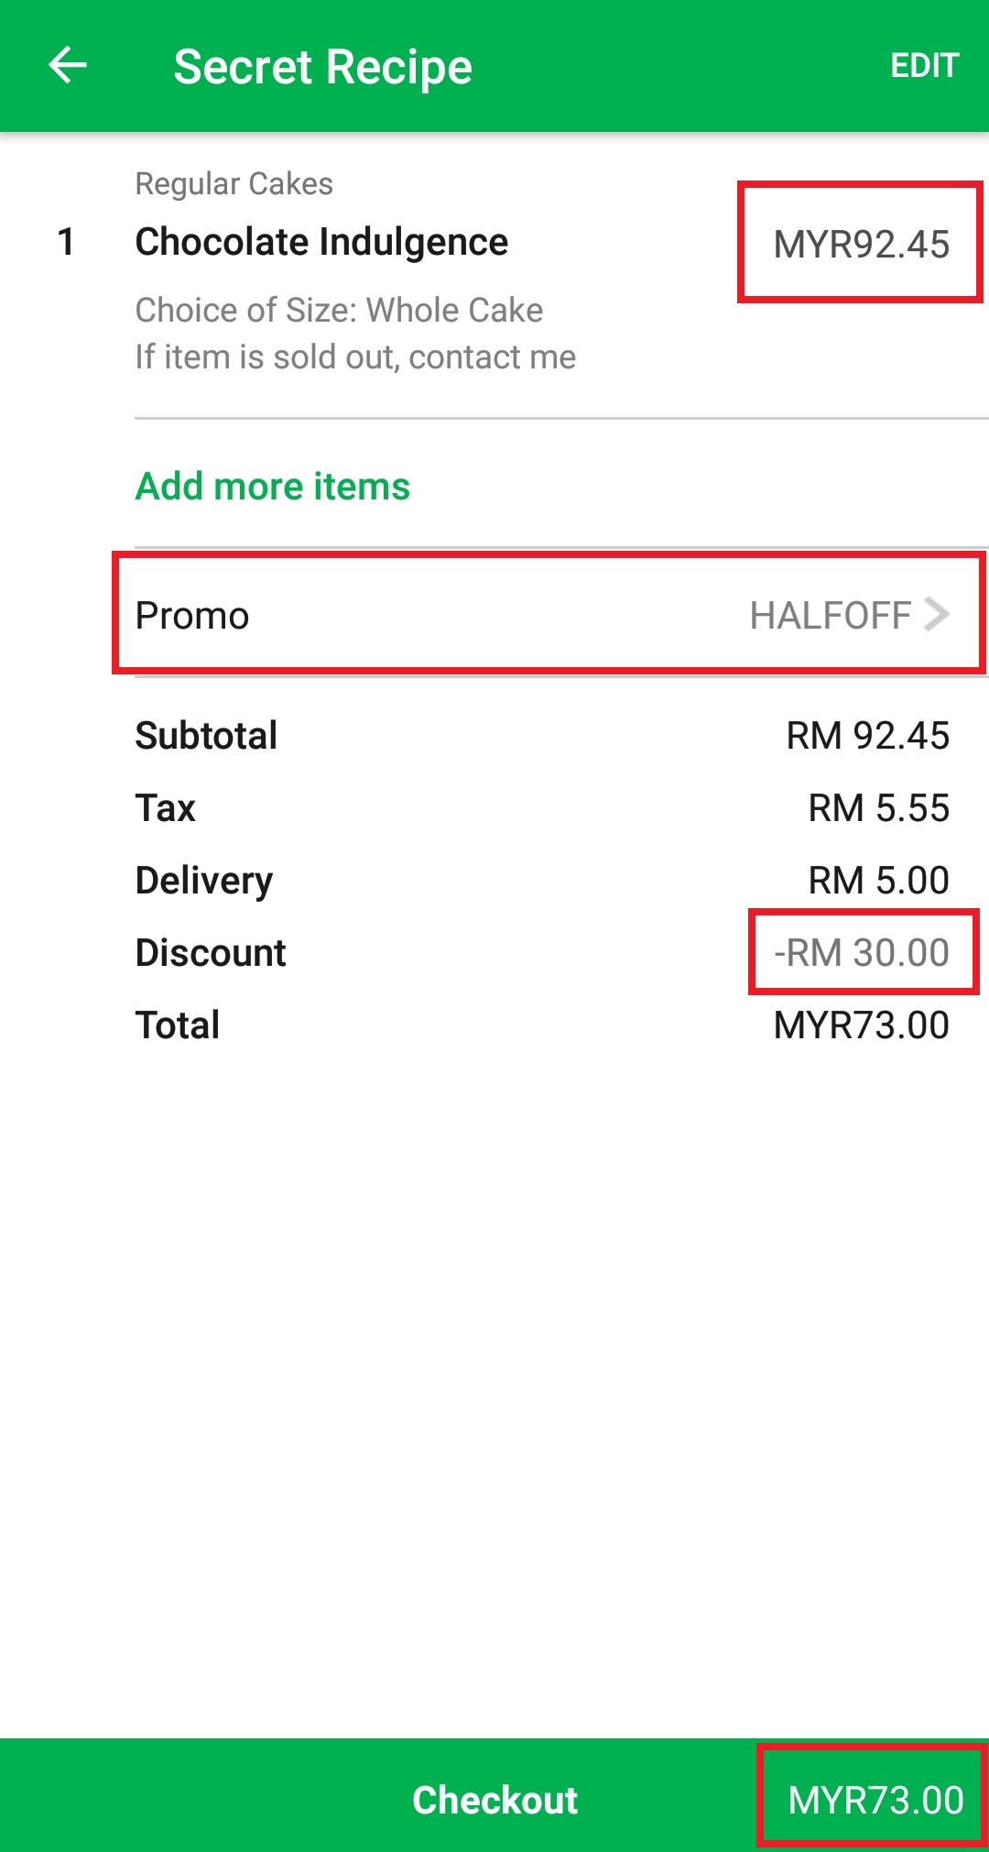Tap the back arrow icon

(x=67, y=66)
